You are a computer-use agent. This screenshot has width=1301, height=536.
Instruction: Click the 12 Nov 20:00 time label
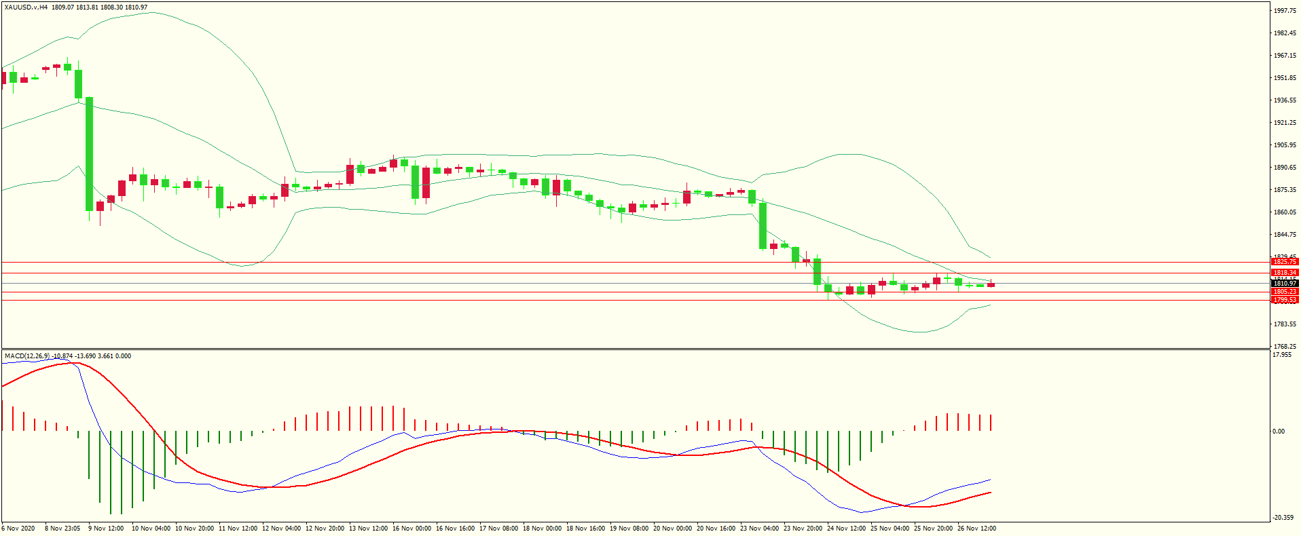coord(325,529)
